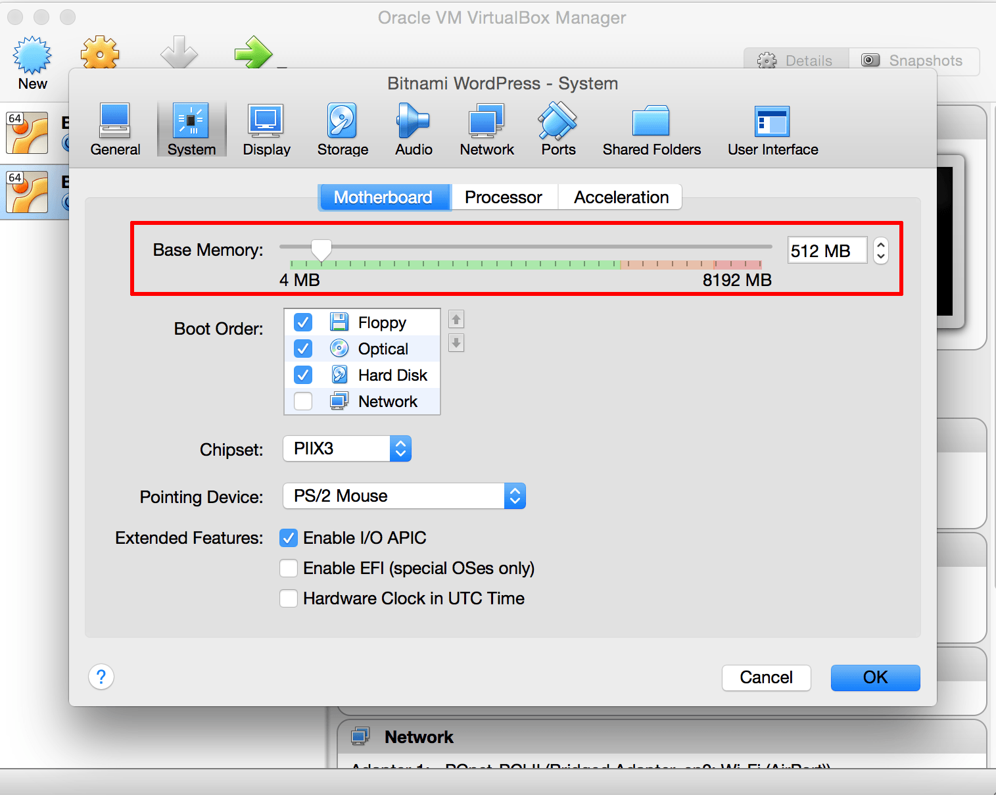Check Network in boot order

click(303, 400)
